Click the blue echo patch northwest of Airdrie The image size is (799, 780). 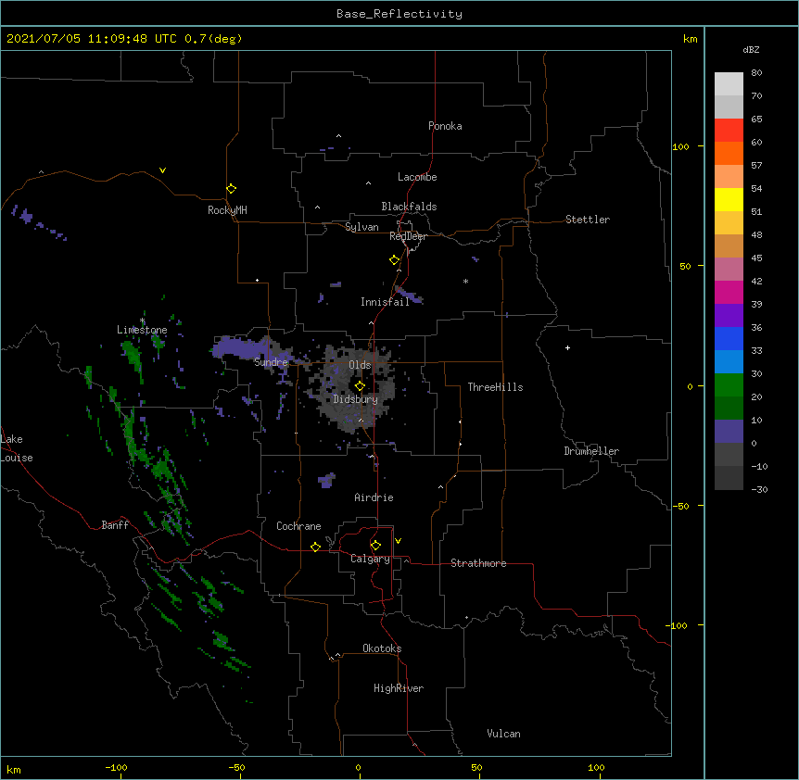pyautogui.click(x=326, y=480)
